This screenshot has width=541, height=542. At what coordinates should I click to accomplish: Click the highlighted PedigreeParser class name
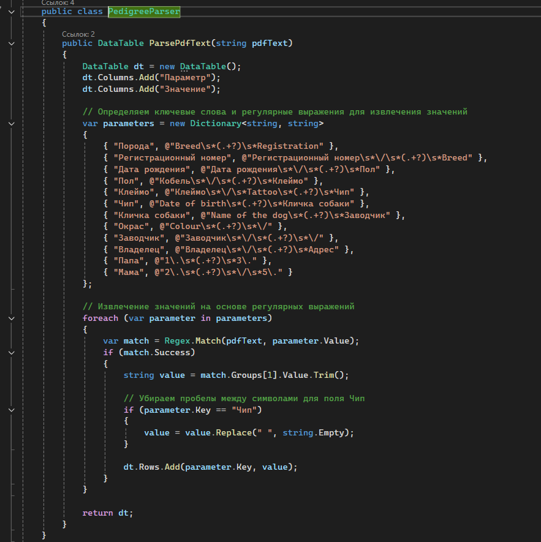tap(144, 12)
